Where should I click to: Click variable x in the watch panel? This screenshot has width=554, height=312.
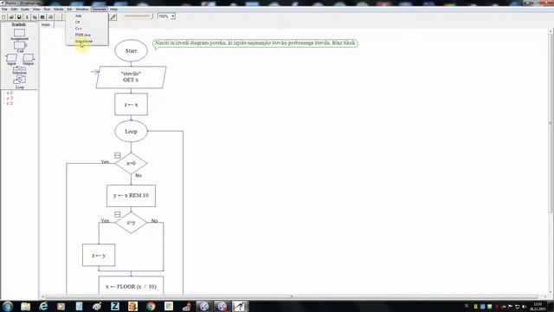10,93
